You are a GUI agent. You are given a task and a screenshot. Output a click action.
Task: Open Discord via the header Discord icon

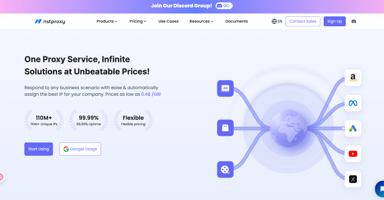point(354,21)
